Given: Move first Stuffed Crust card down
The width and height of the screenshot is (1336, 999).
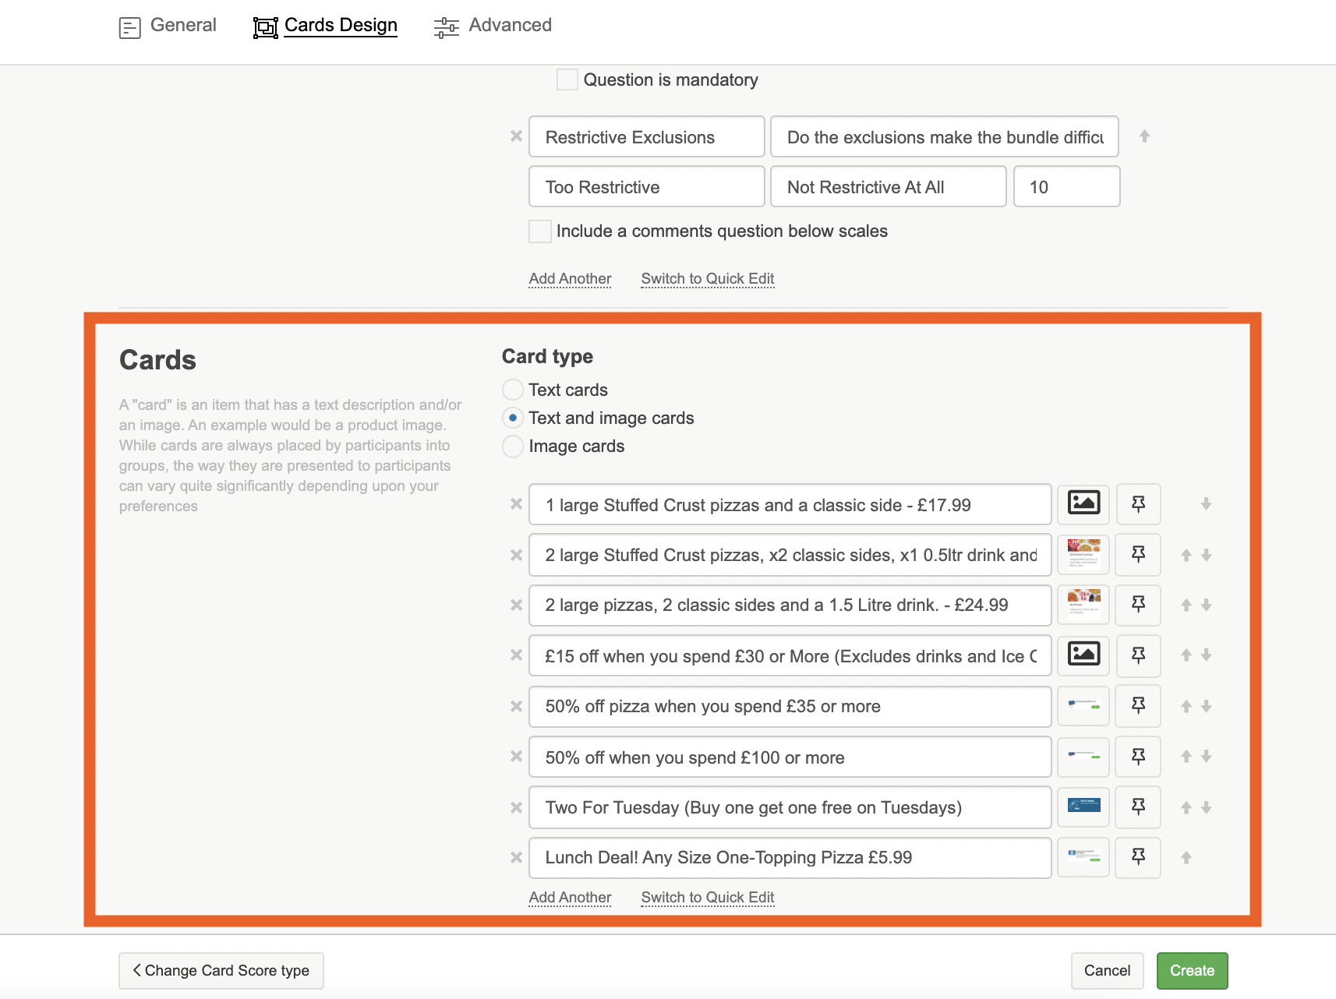Looking at the screenshot, I should pyautogui.click(x=1206, y=504).
